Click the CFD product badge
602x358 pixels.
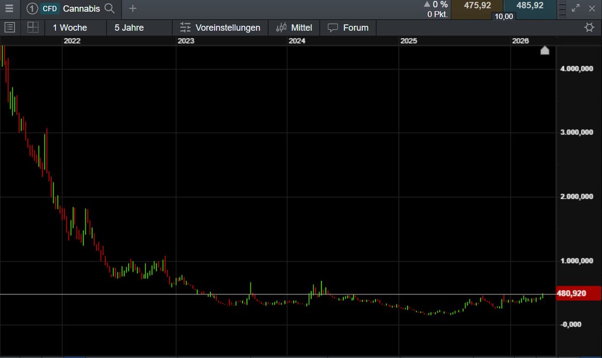50,9
